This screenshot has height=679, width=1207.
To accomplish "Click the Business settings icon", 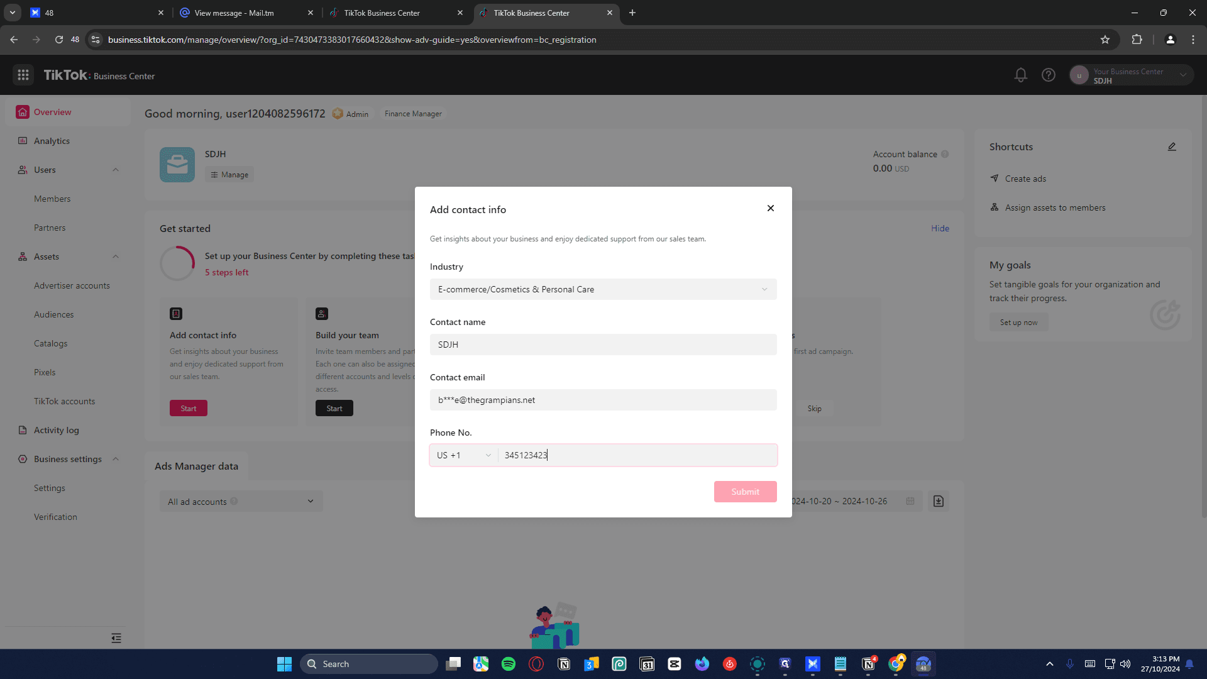I will click(x=23, y=459).
